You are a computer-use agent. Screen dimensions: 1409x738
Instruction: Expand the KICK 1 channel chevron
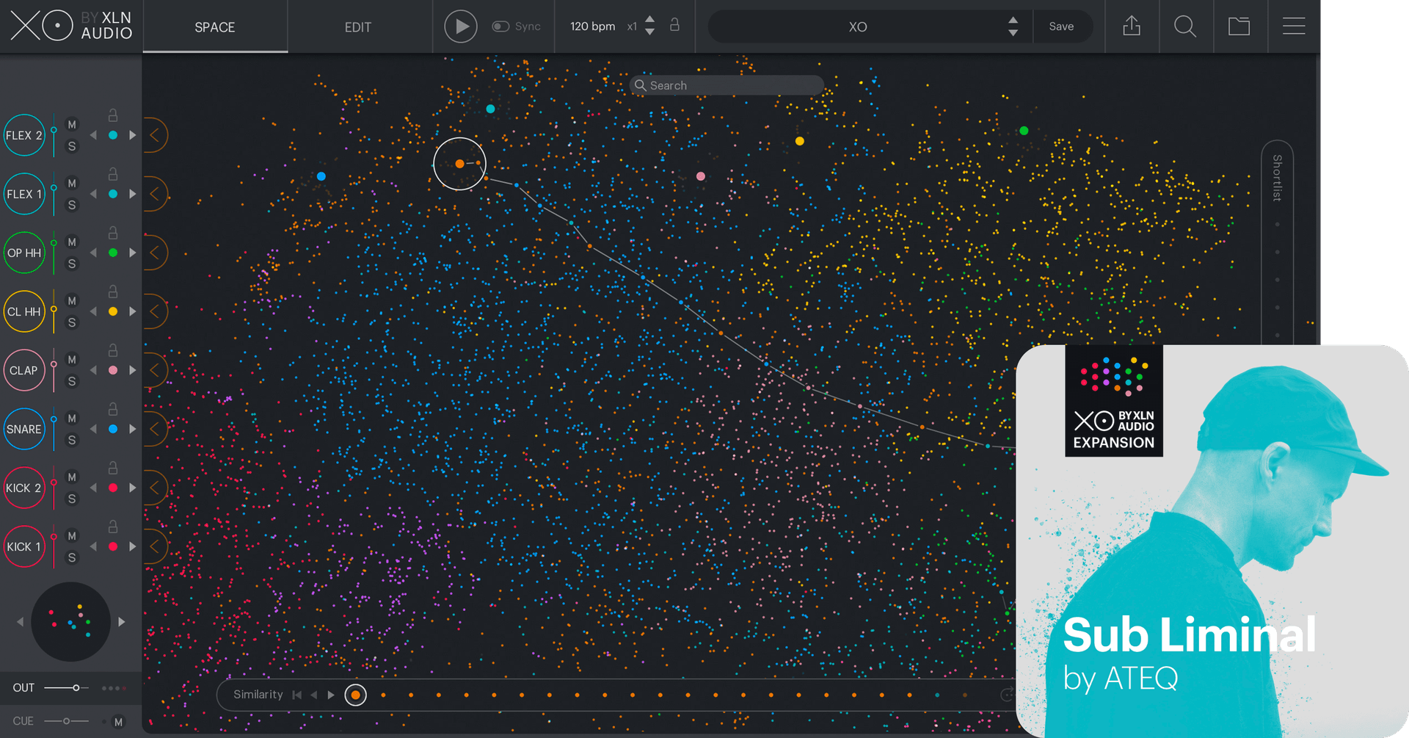point(155,546)
